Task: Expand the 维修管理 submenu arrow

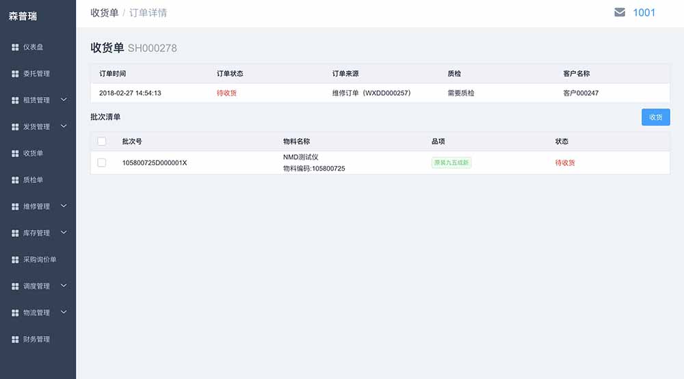Action: click(x=64, y=206)
